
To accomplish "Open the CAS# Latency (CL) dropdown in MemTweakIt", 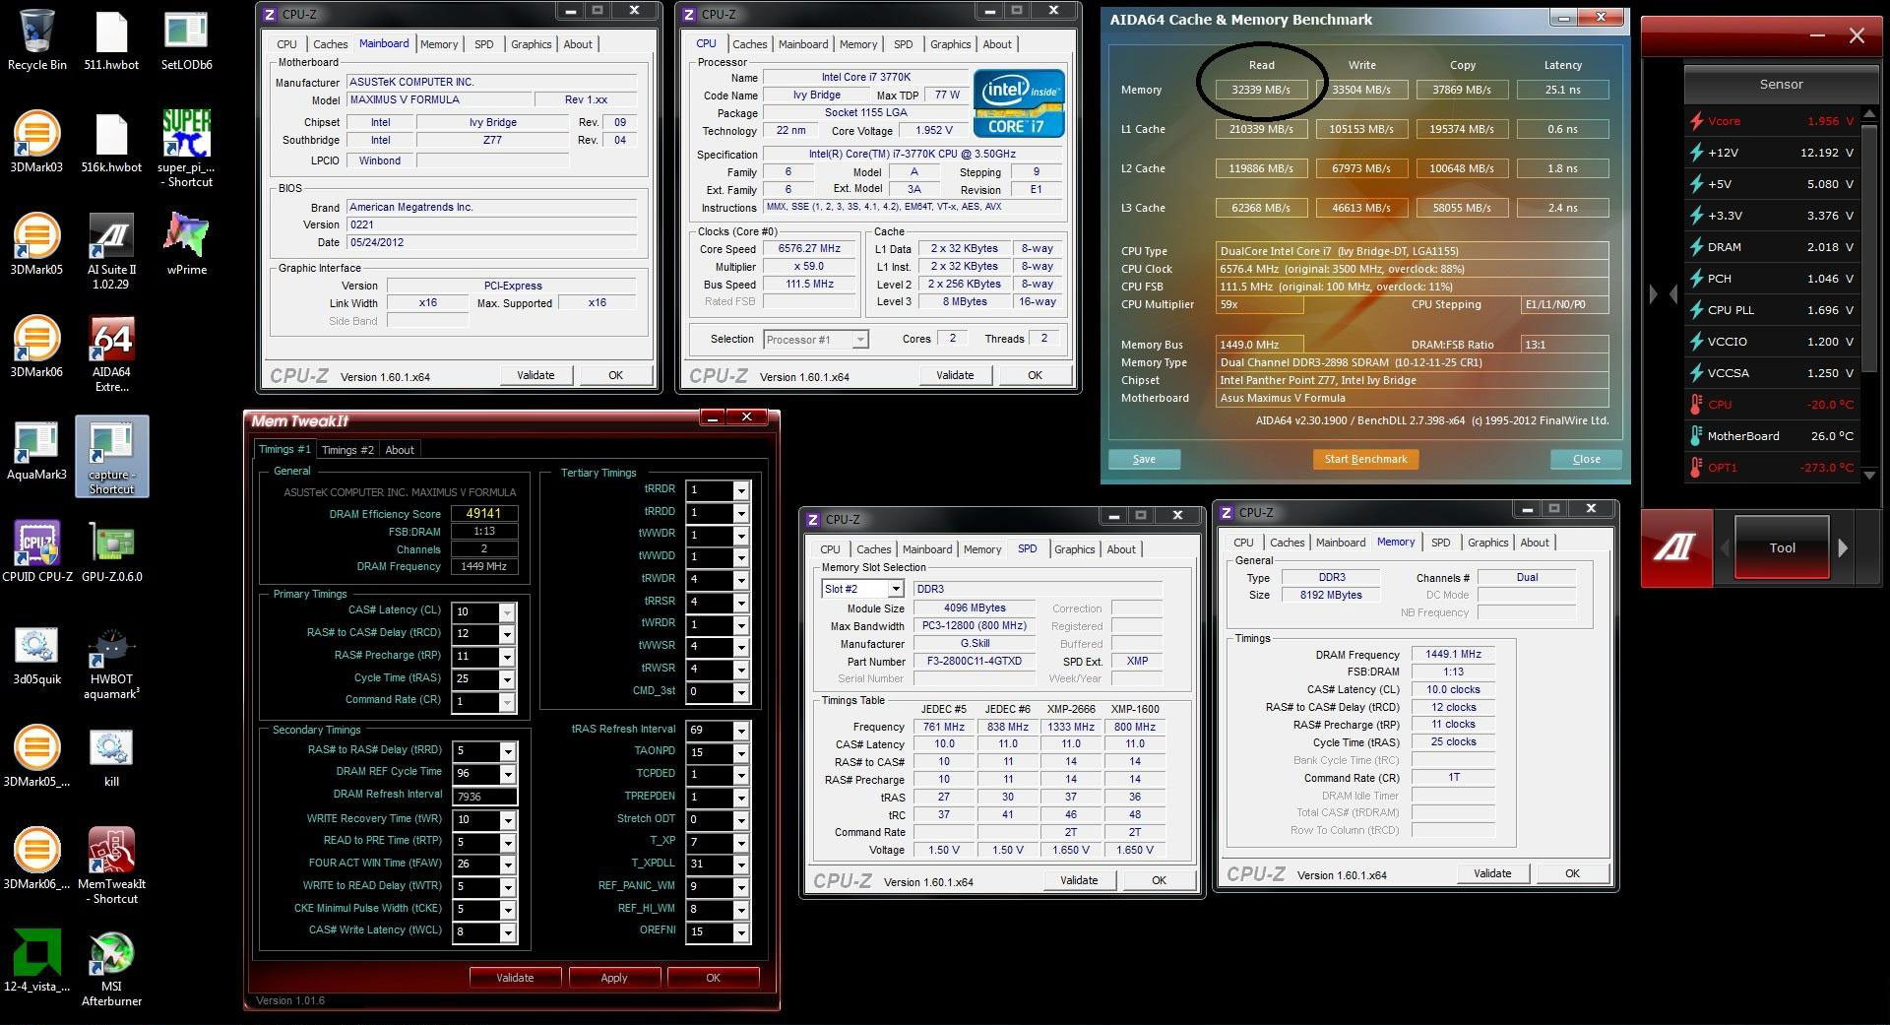I will (x=507, y=612).
